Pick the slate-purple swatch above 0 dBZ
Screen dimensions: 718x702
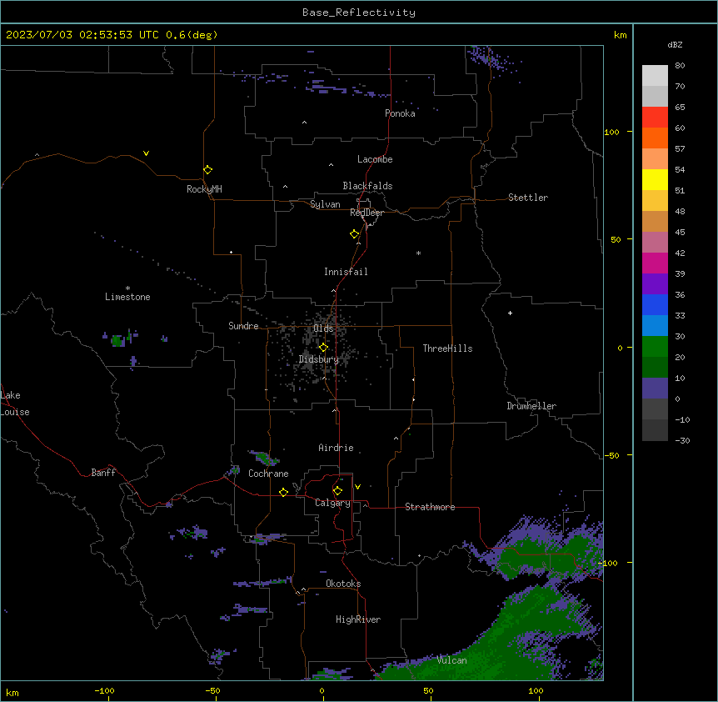655,389
